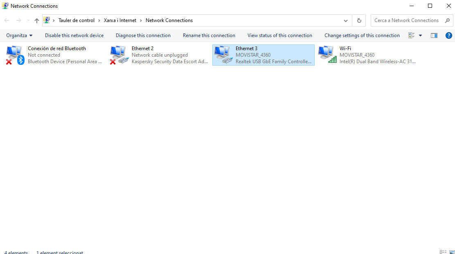Click the Help question mark icon
Screen dimensions: 455x254
(x=448, y=35)
